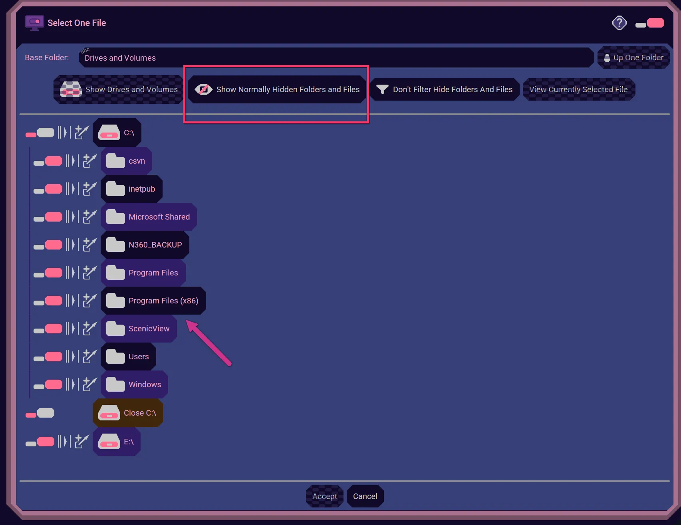Toggle the switch on the E:\ drive row

pos(40,442)
